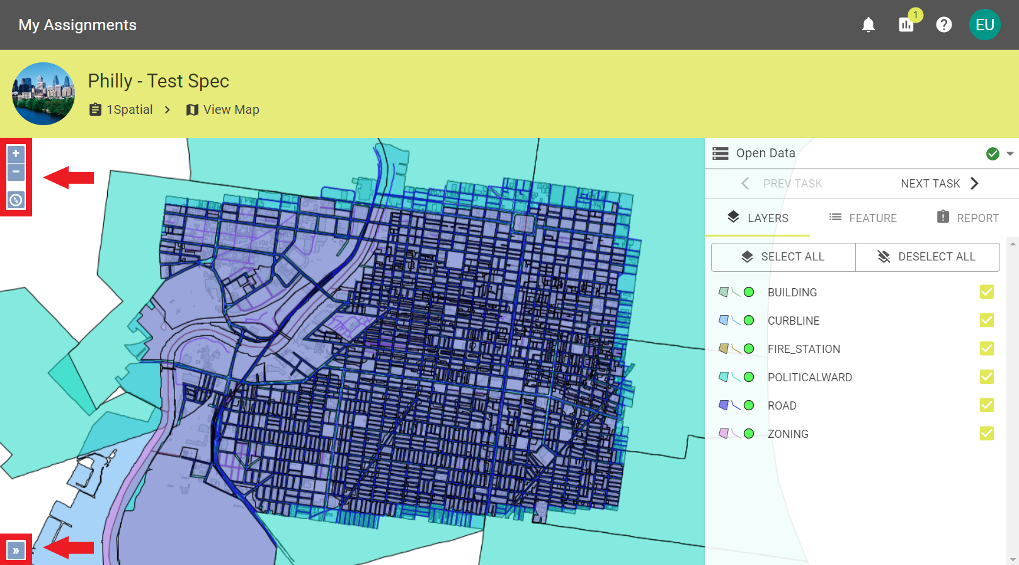
Task: Toggle the ROAD layer checkbox
Action: 987,405
